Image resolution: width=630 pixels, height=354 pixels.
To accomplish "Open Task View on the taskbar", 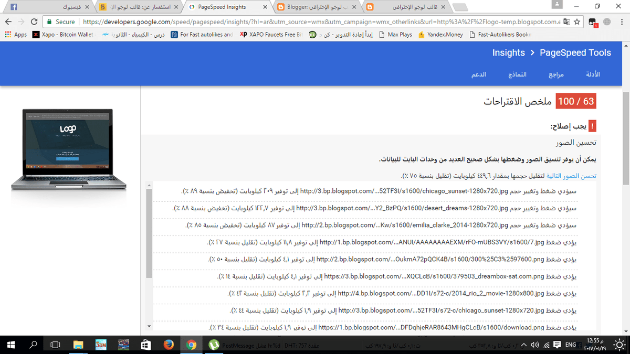I will tap(55, 345).
